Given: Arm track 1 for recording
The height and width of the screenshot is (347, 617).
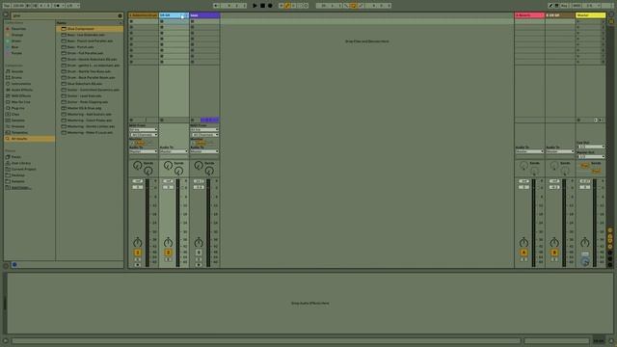Looking at the screenshot, I should (x=137, y=265).
